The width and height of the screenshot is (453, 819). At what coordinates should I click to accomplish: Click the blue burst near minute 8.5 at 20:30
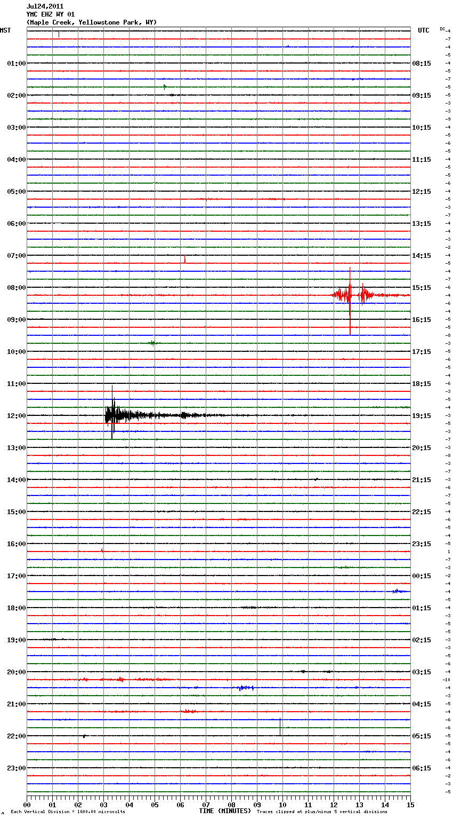pos(245,688)
